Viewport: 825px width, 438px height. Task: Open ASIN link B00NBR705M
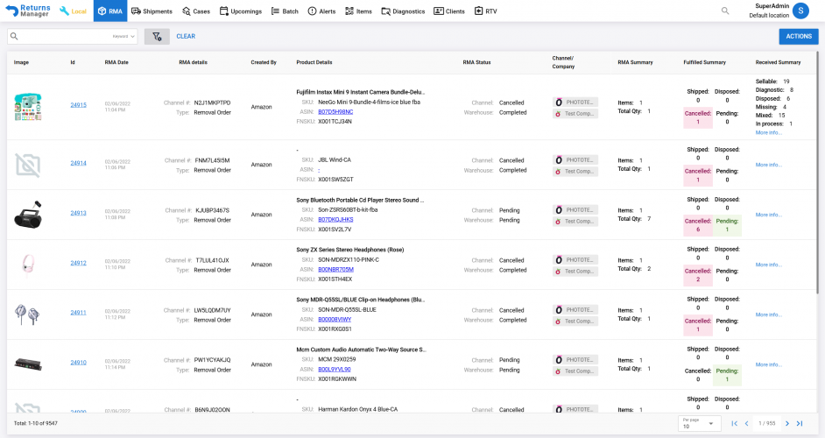click(335, 270)
